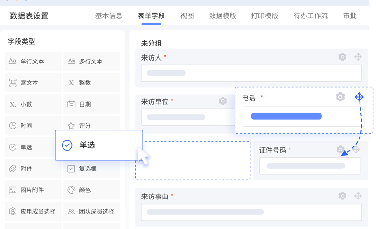Open the 审批 tab
376x229 pixels.
[x=350, y=16]
